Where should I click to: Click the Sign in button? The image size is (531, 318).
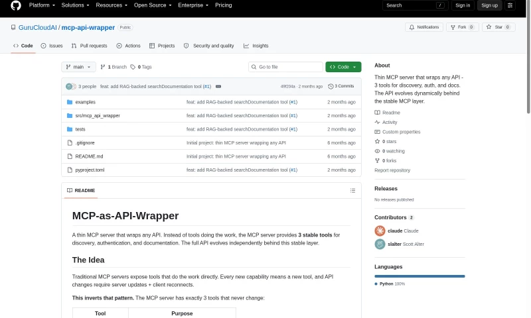coord(463,5)
